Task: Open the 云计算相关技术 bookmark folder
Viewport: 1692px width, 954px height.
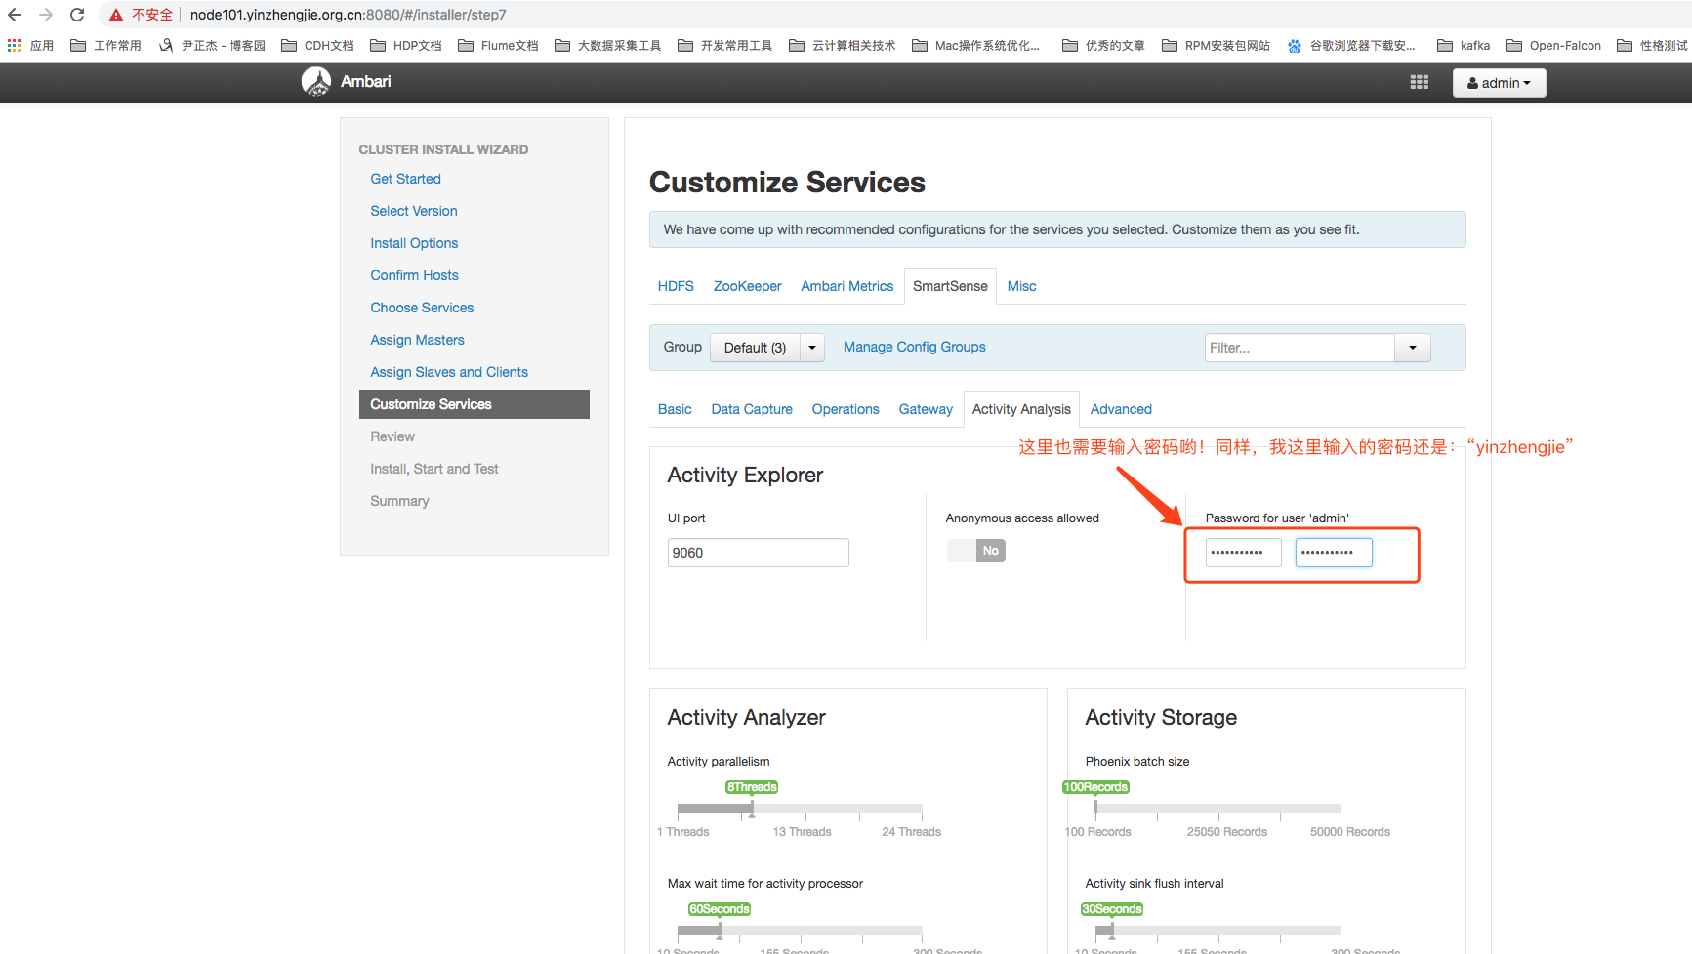Action: [843, 45]
